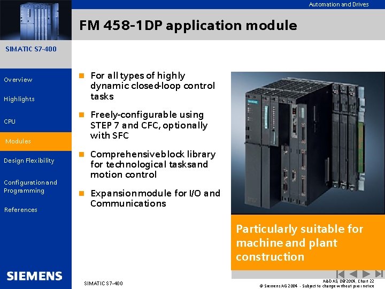
Task: Open Configuration and Programming section
Action: point(30,187)
